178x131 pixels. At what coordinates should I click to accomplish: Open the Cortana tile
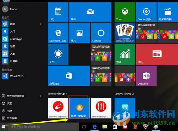(101, 33)
